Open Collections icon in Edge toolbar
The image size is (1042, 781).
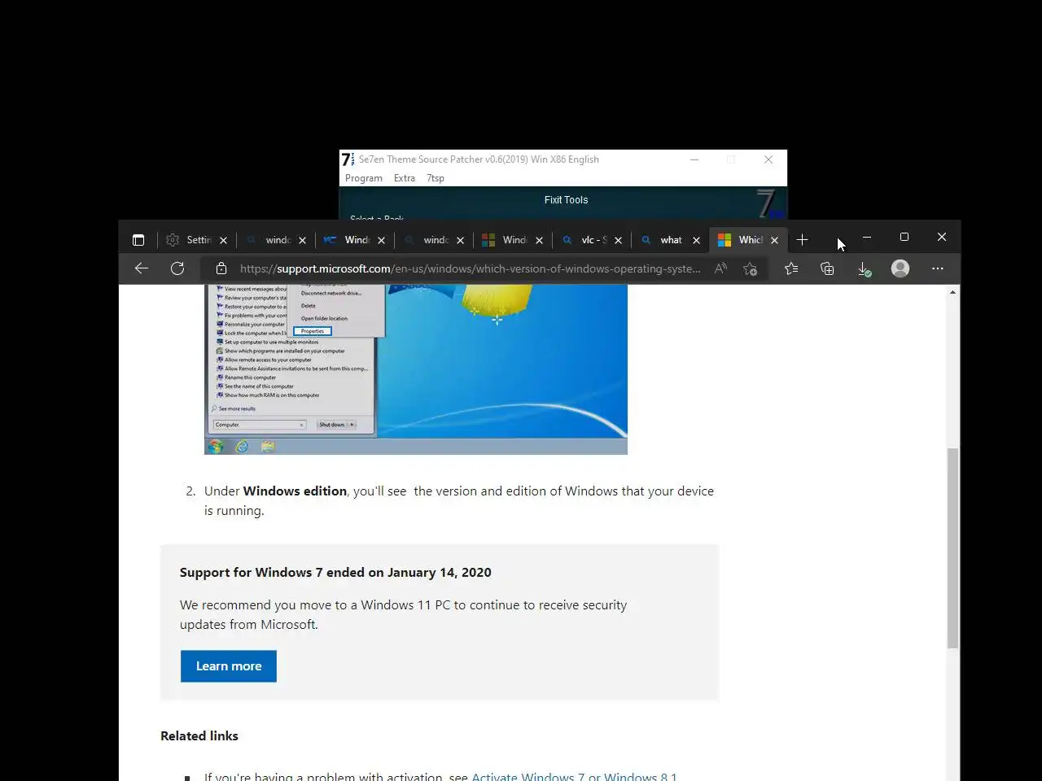[x=827, y=268]
